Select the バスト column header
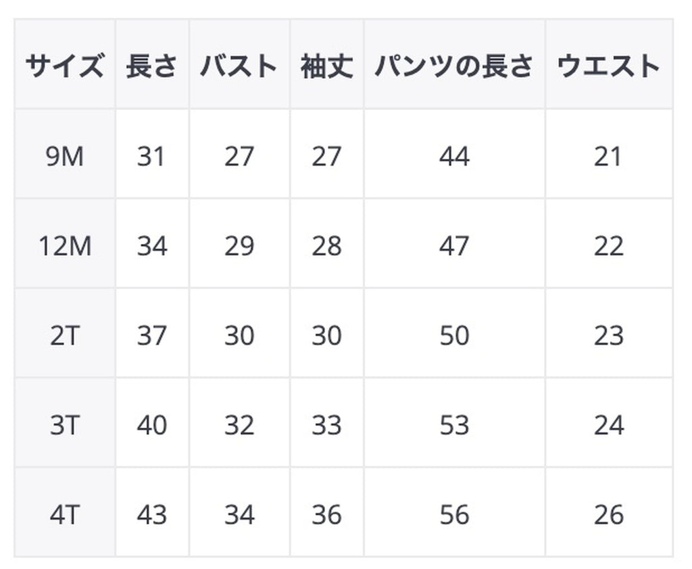Image resolution: width=692 pixels, height=569 pixels. pos(239,66)
